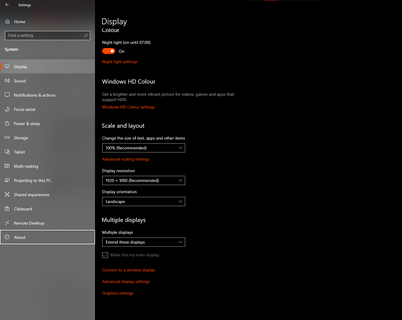
Task: Click the Home label in sidebar
Action: (x=20, y=22)
